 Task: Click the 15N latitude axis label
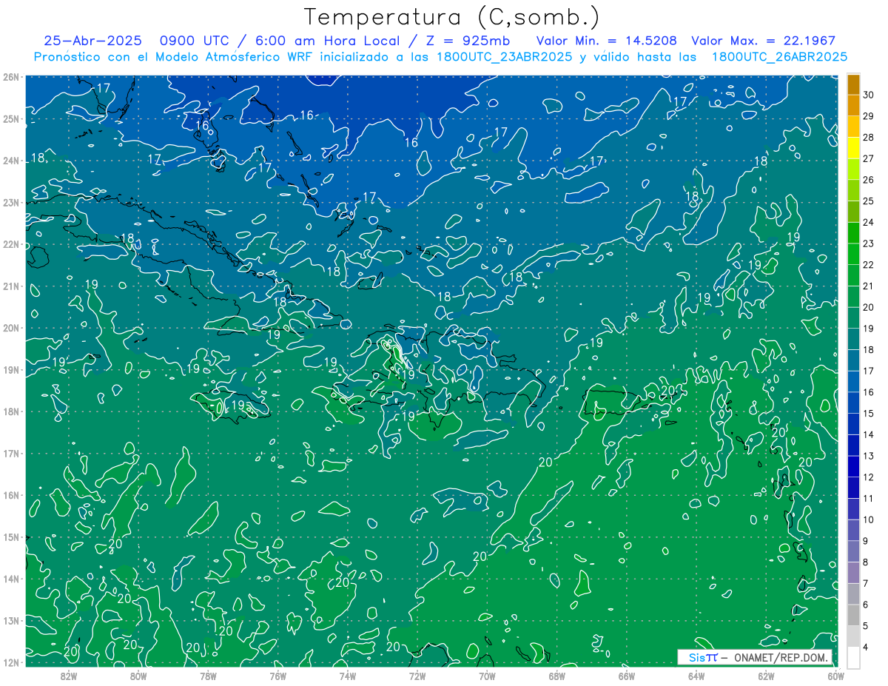10,537
